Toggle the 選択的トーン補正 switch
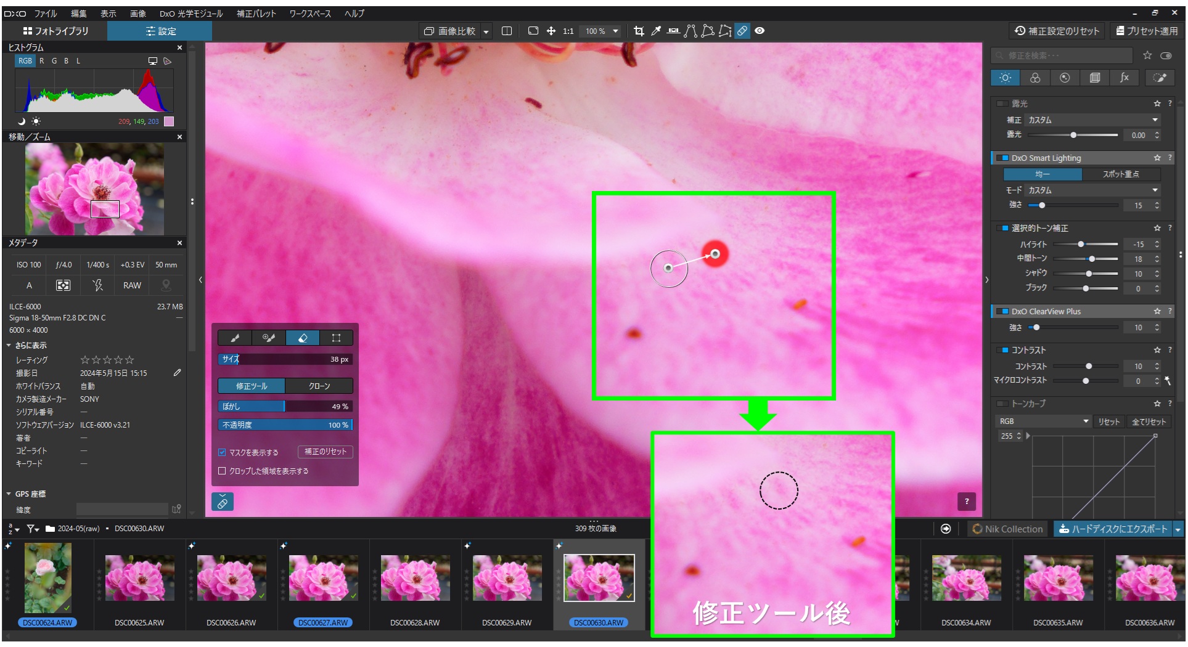 (x=1003, y=228)
